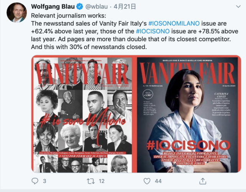246x192 pixels.
Task: Open Wolfgang Blau's profile picture
Action: [17, 13]
